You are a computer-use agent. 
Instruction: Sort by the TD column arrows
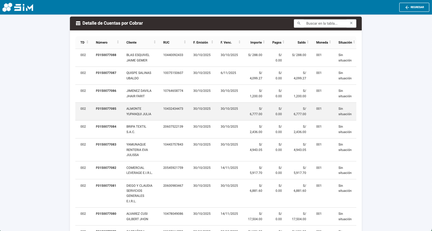(87, 42)
